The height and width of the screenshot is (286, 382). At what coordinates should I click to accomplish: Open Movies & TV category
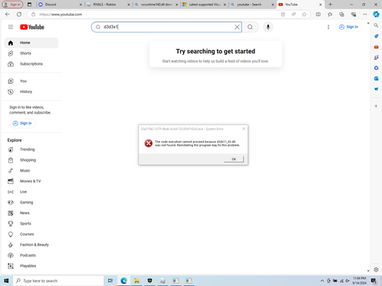31,182
